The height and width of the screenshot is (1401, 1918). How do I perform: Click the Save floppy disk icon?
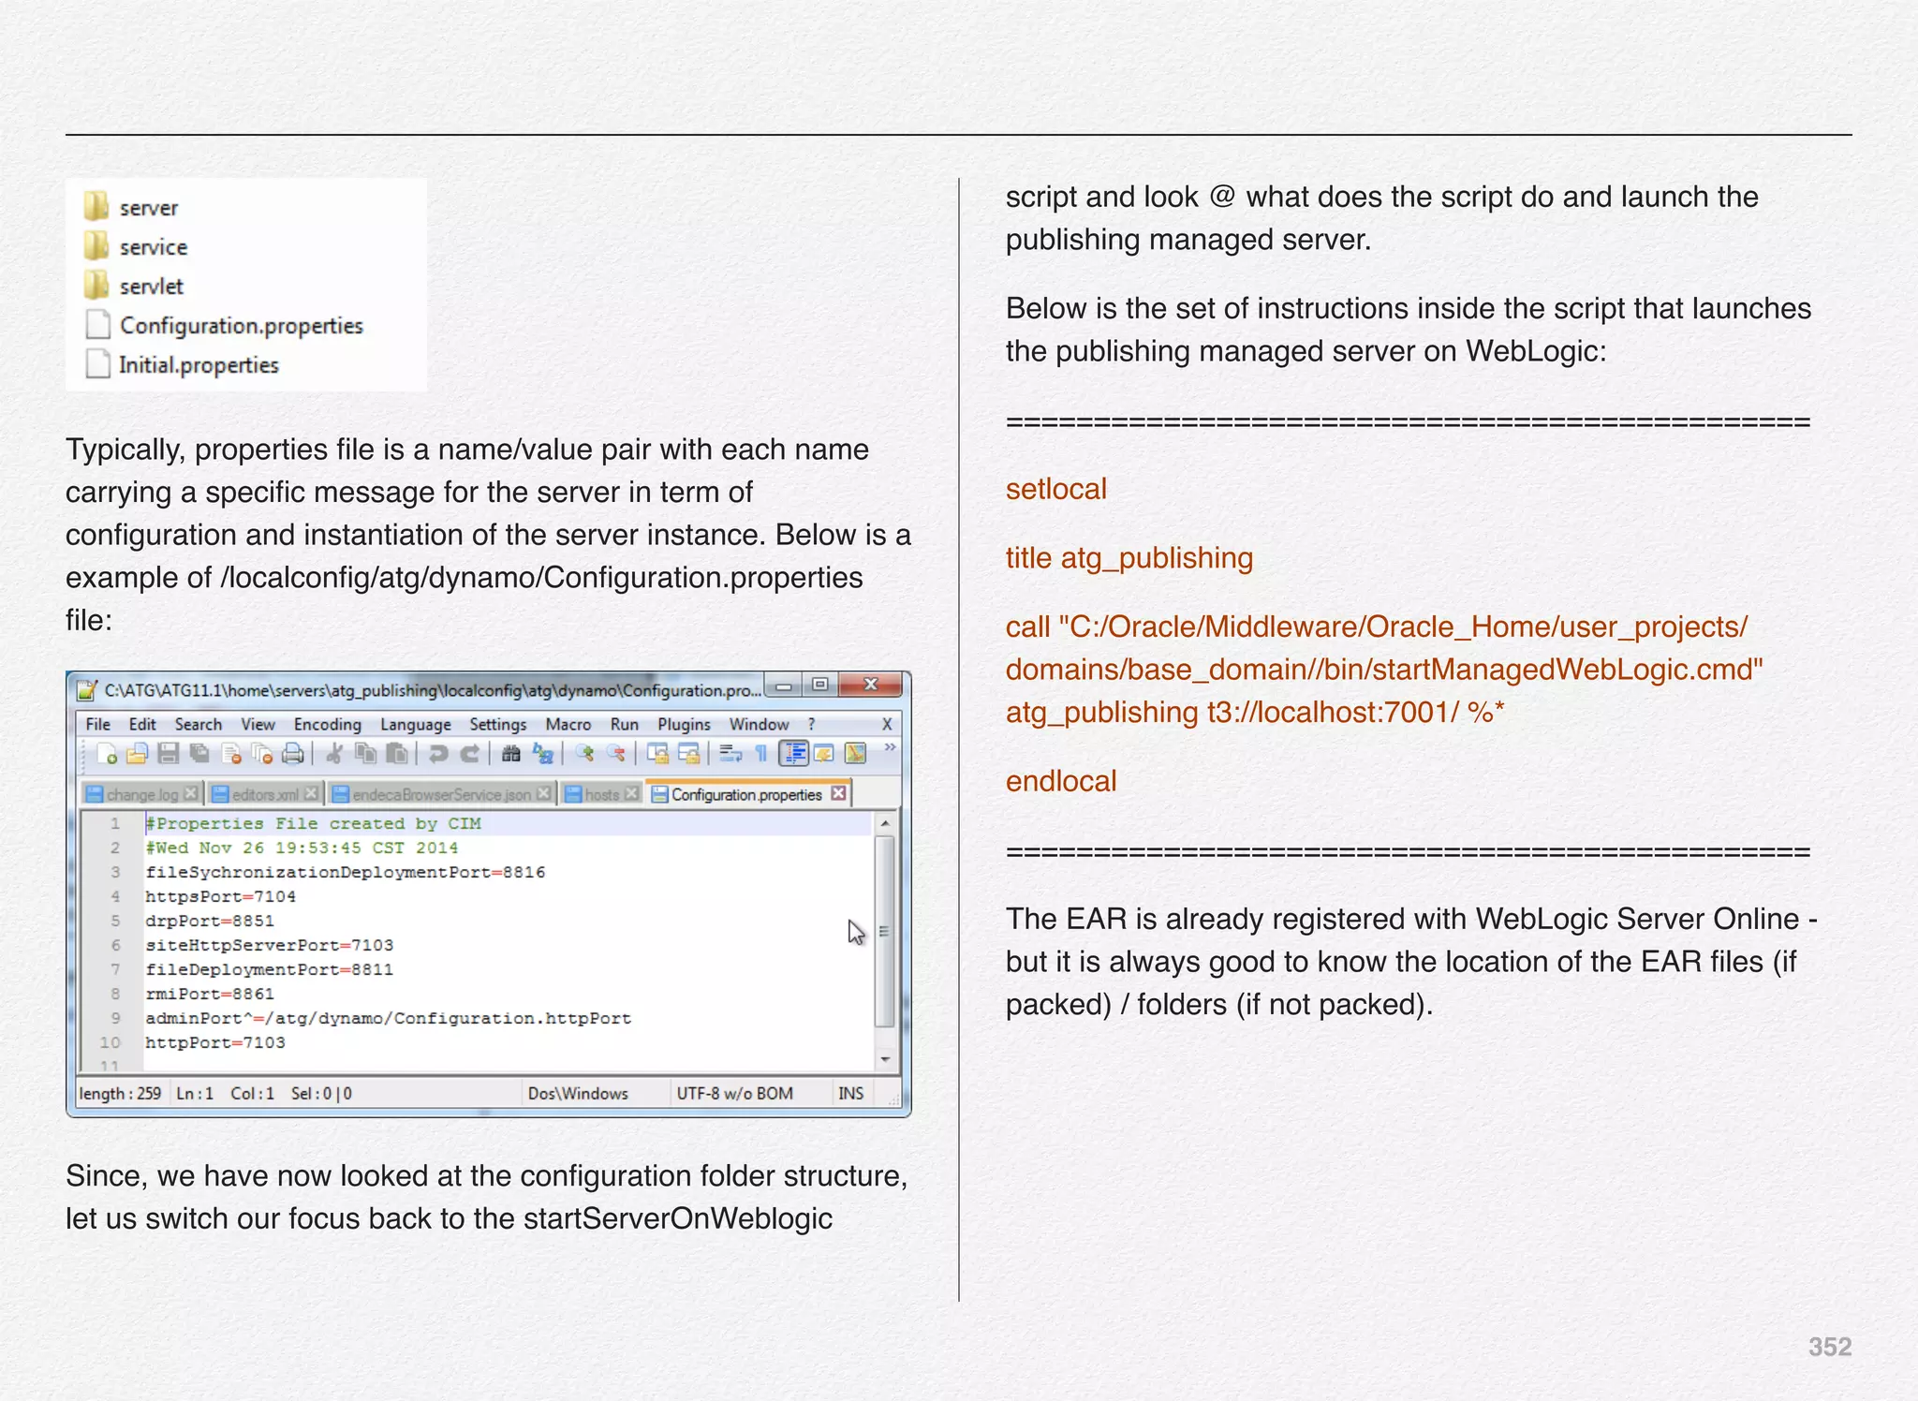point(169,754)
